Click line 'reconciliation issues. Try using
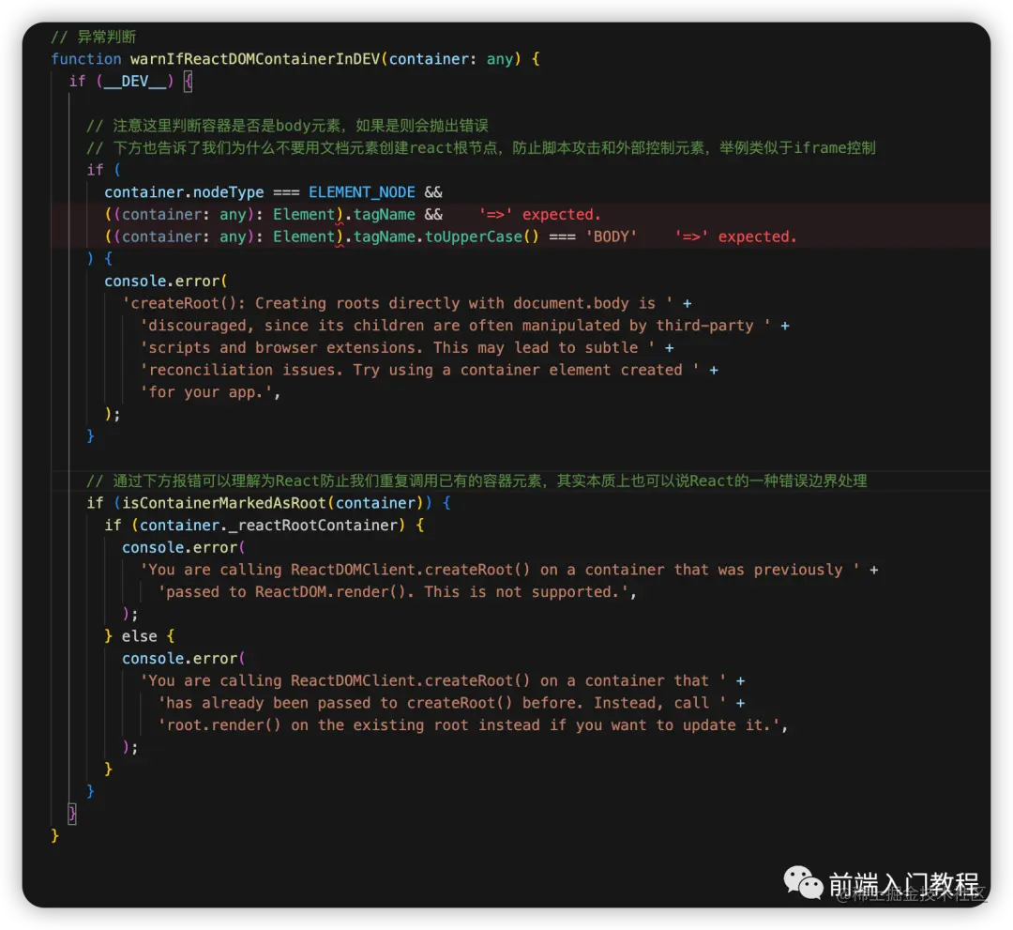Viewport: 1013px width, 930px height. pos(420,371)
